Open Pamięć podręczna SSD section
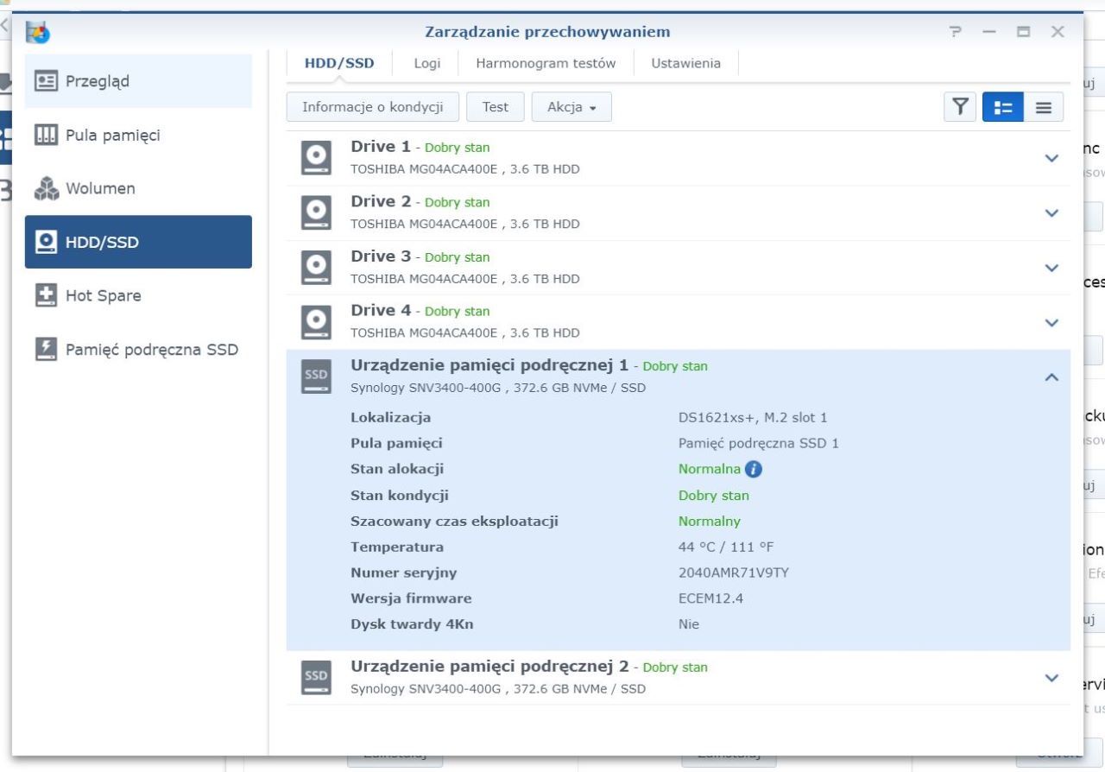 (138, 350)
